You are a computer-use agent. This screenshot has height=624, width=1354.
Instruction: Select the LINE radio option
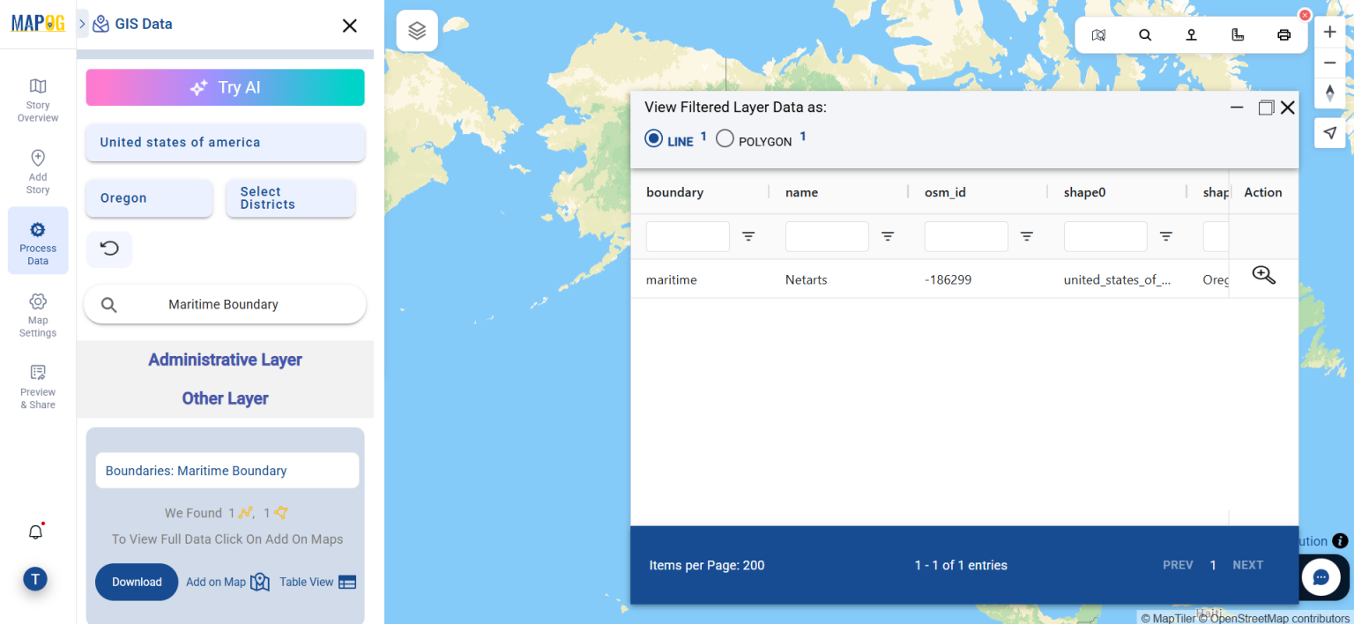(x=653, y=138)
